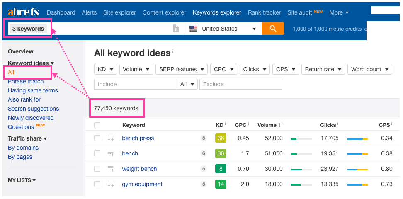Open the CPC filter dropdown

tap(223, 69)
